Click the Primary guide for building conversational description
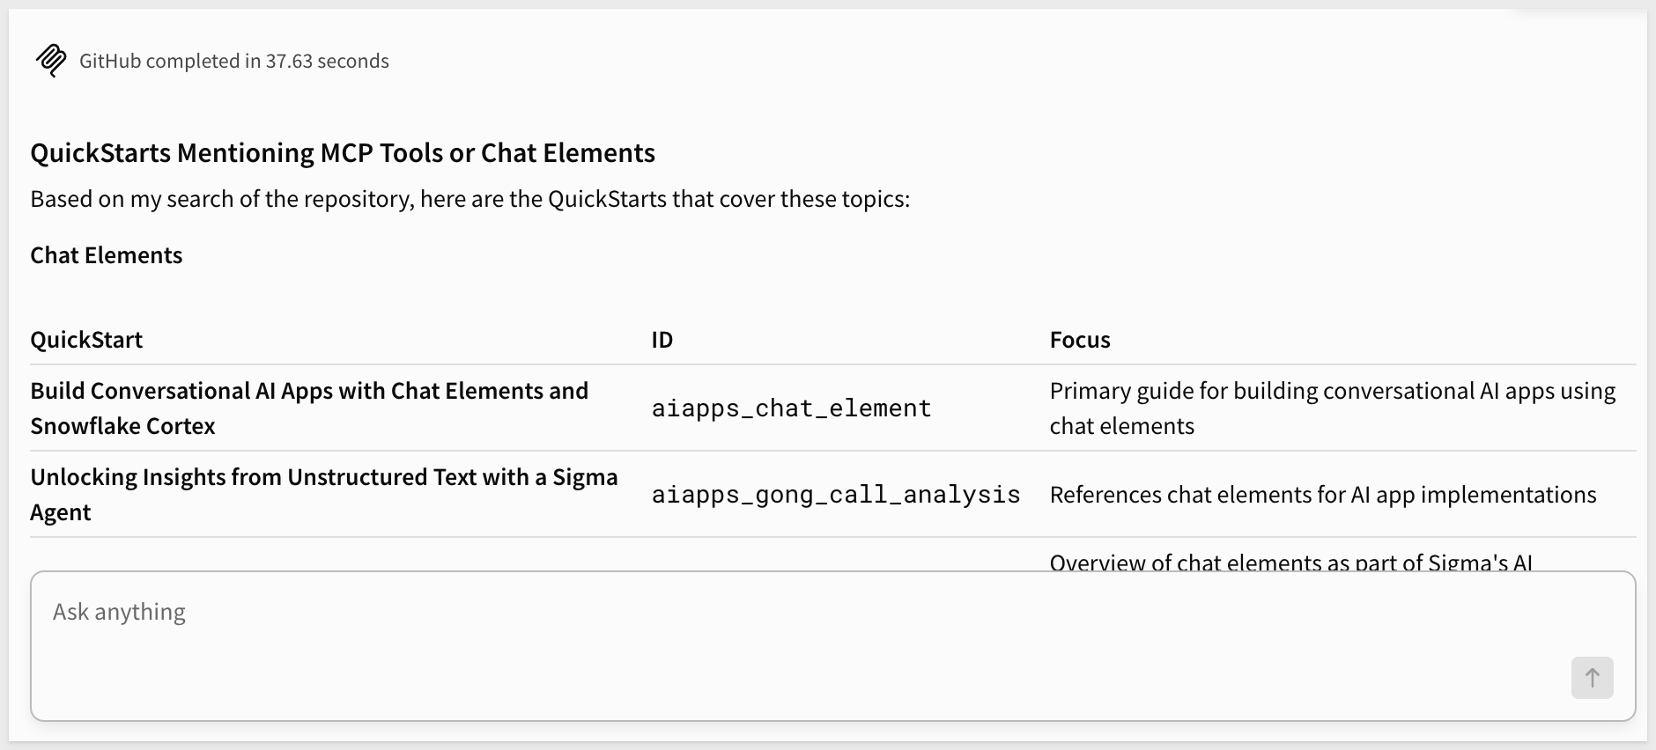The height and width of the screenshot is (750, 1656). 1333,408
